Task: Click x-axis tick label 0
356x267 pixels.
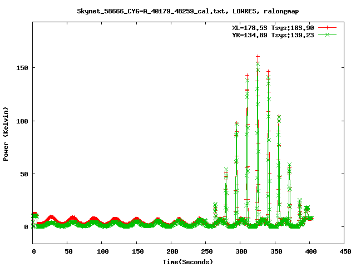Action: coord(34,251)
